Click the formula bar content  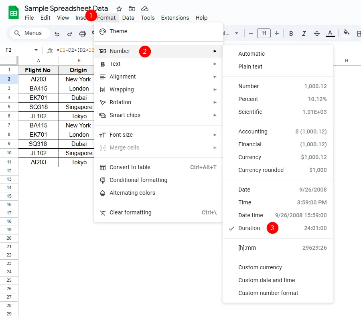point(75,50)
